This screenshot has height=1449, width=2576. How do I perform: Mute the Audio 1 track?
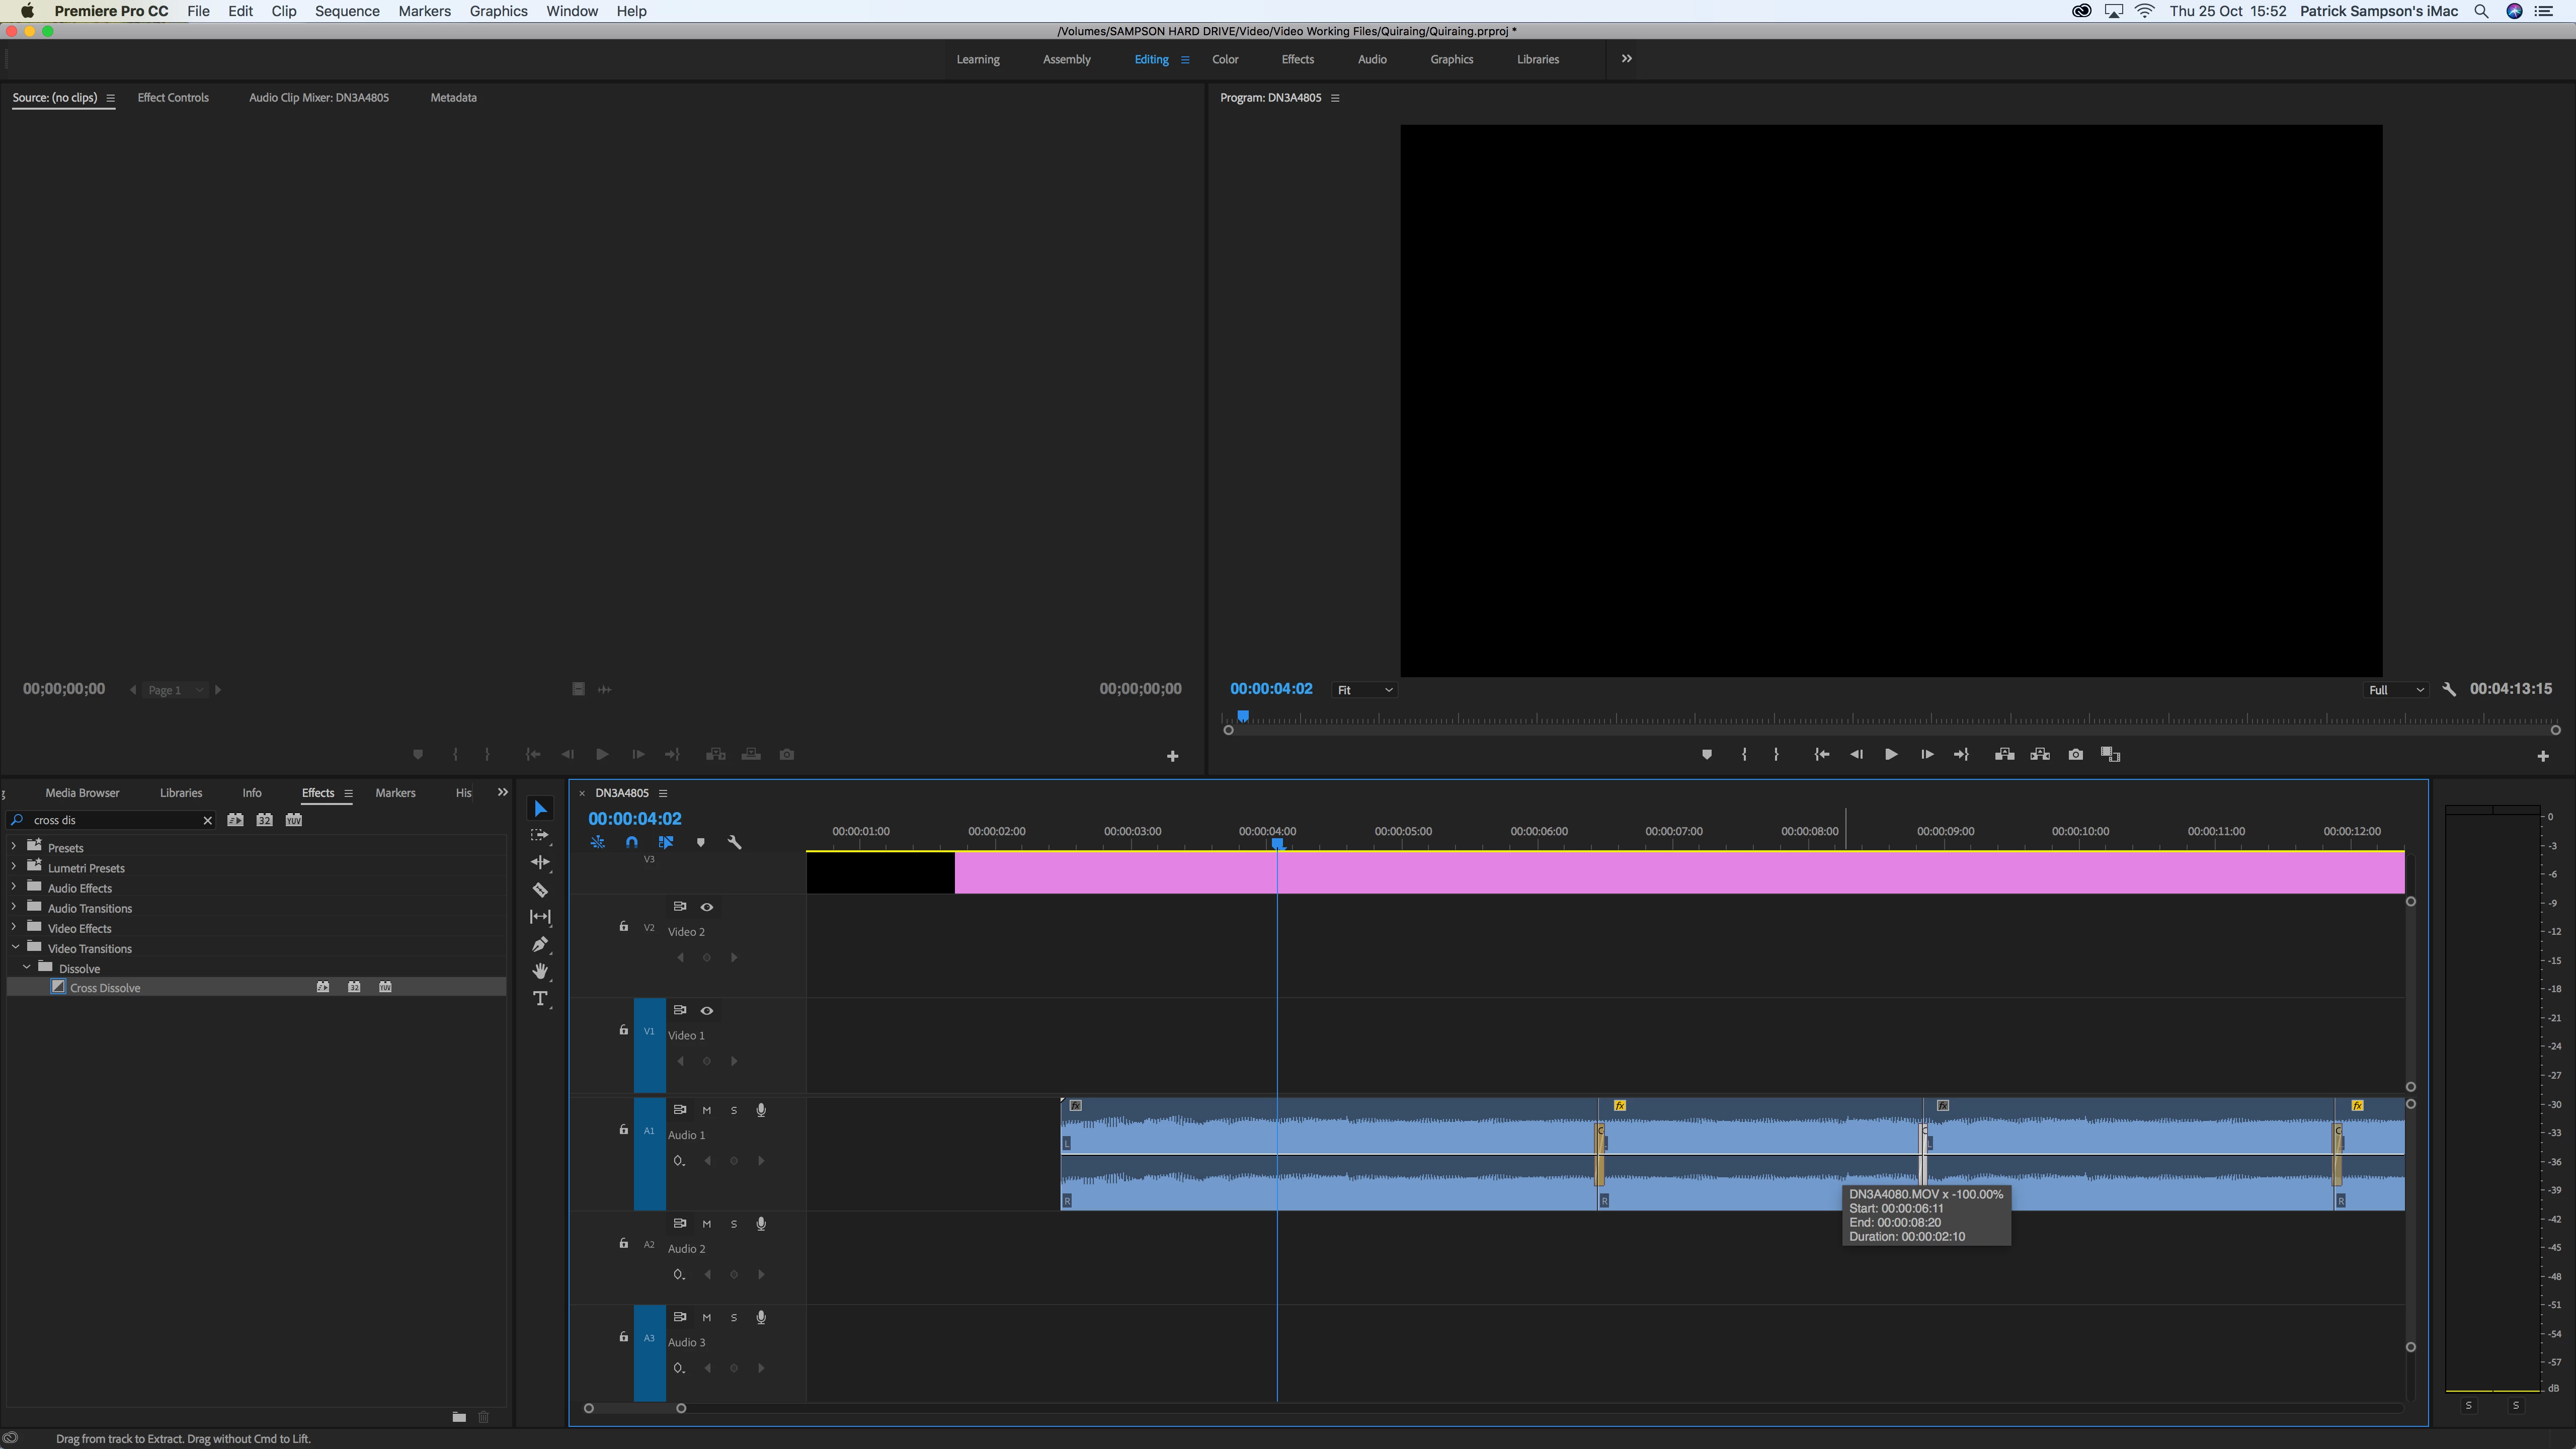coord(706,1110)
